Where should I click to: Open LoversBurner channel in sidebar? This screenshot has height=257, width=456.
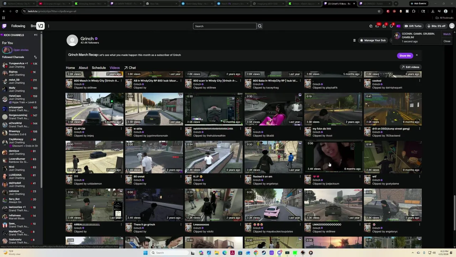coord(21,161)
